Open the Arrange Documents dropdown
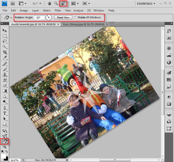Image resolution: width=174 pixels, height=162 pixels. [75, 3]
